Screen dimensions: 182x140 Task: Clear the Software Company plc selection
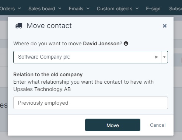156,57
